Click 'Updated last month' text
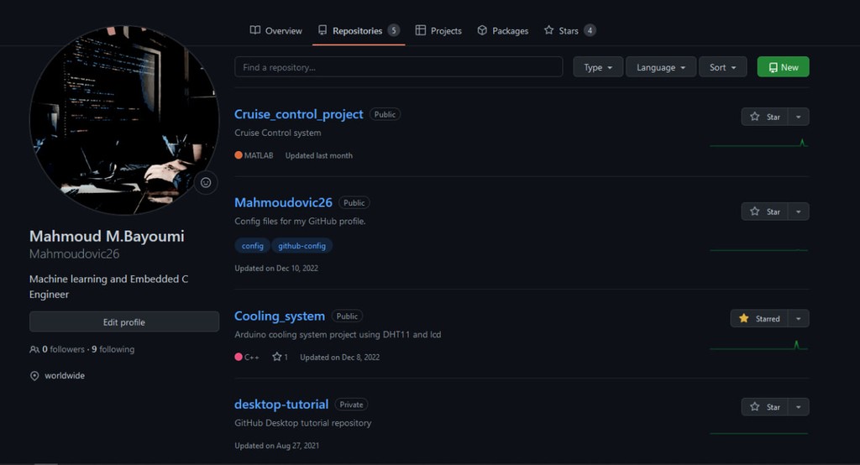Screen dimensions: 860x465 (x=318, y=155)
